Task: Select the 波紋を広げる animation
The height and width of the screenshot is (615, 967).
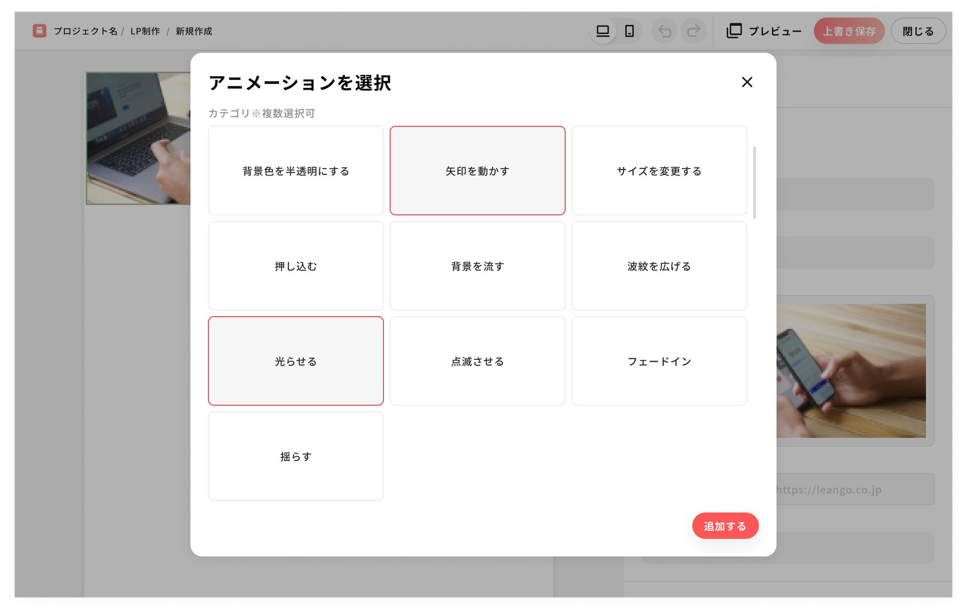Action: pos(659,266)
